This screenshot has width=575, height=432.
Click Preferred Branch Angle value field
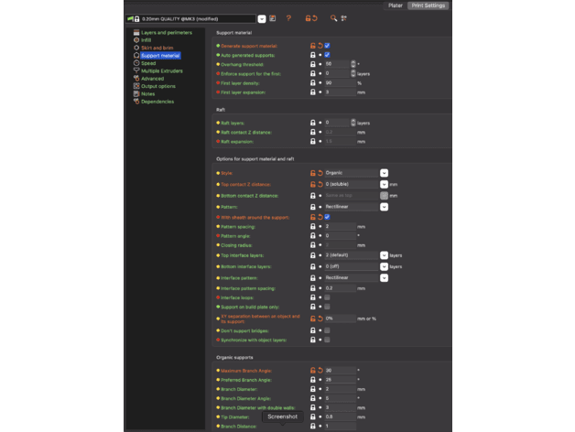340,380
